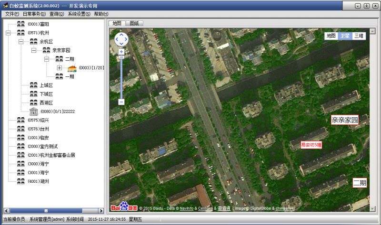Click the tree panel horizontal scrollbar right arrow

101,211
